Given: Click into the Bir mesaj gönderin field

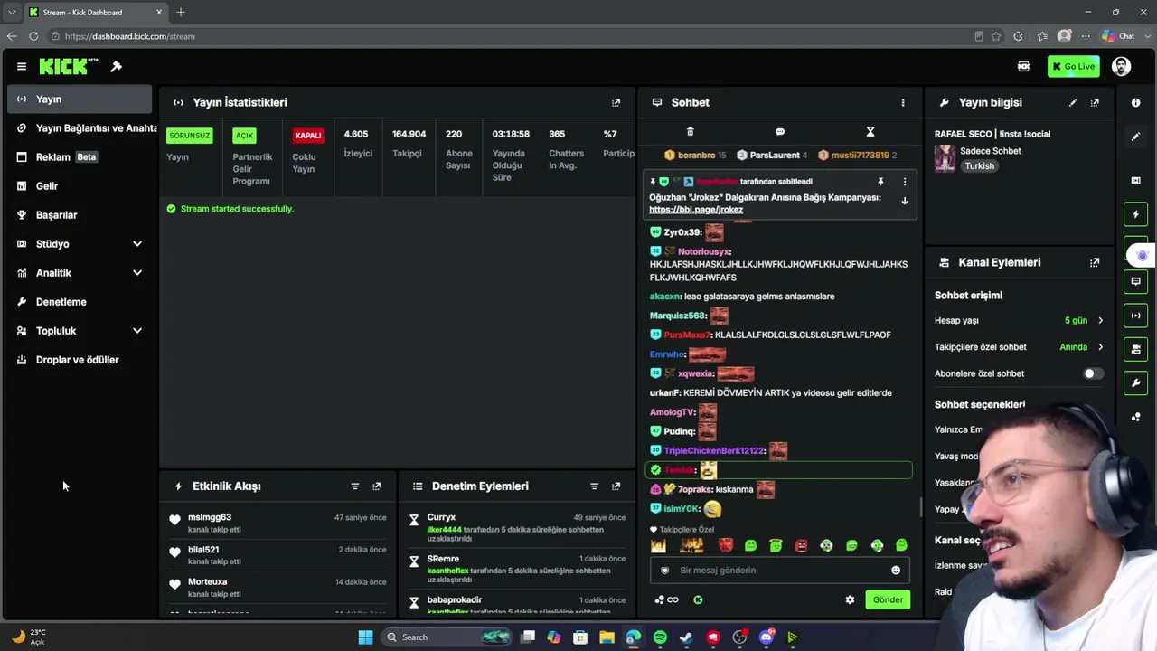Looking at the screenshot, I should [779, 571].
